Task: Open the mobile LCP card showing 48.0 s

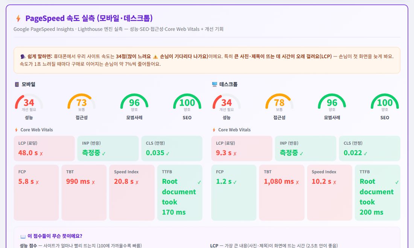Action: pyautogui.click(x=44, y=148)
